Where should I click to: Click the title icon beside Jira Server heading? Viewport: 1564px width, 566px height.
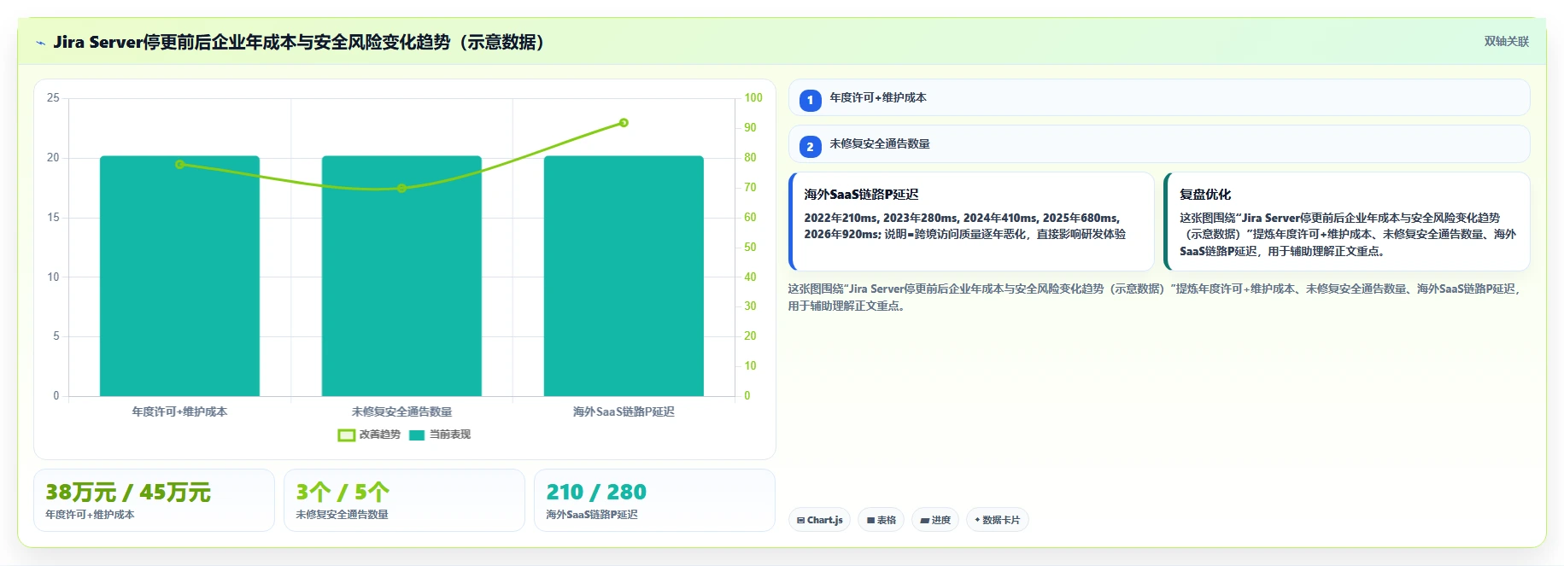40,43
